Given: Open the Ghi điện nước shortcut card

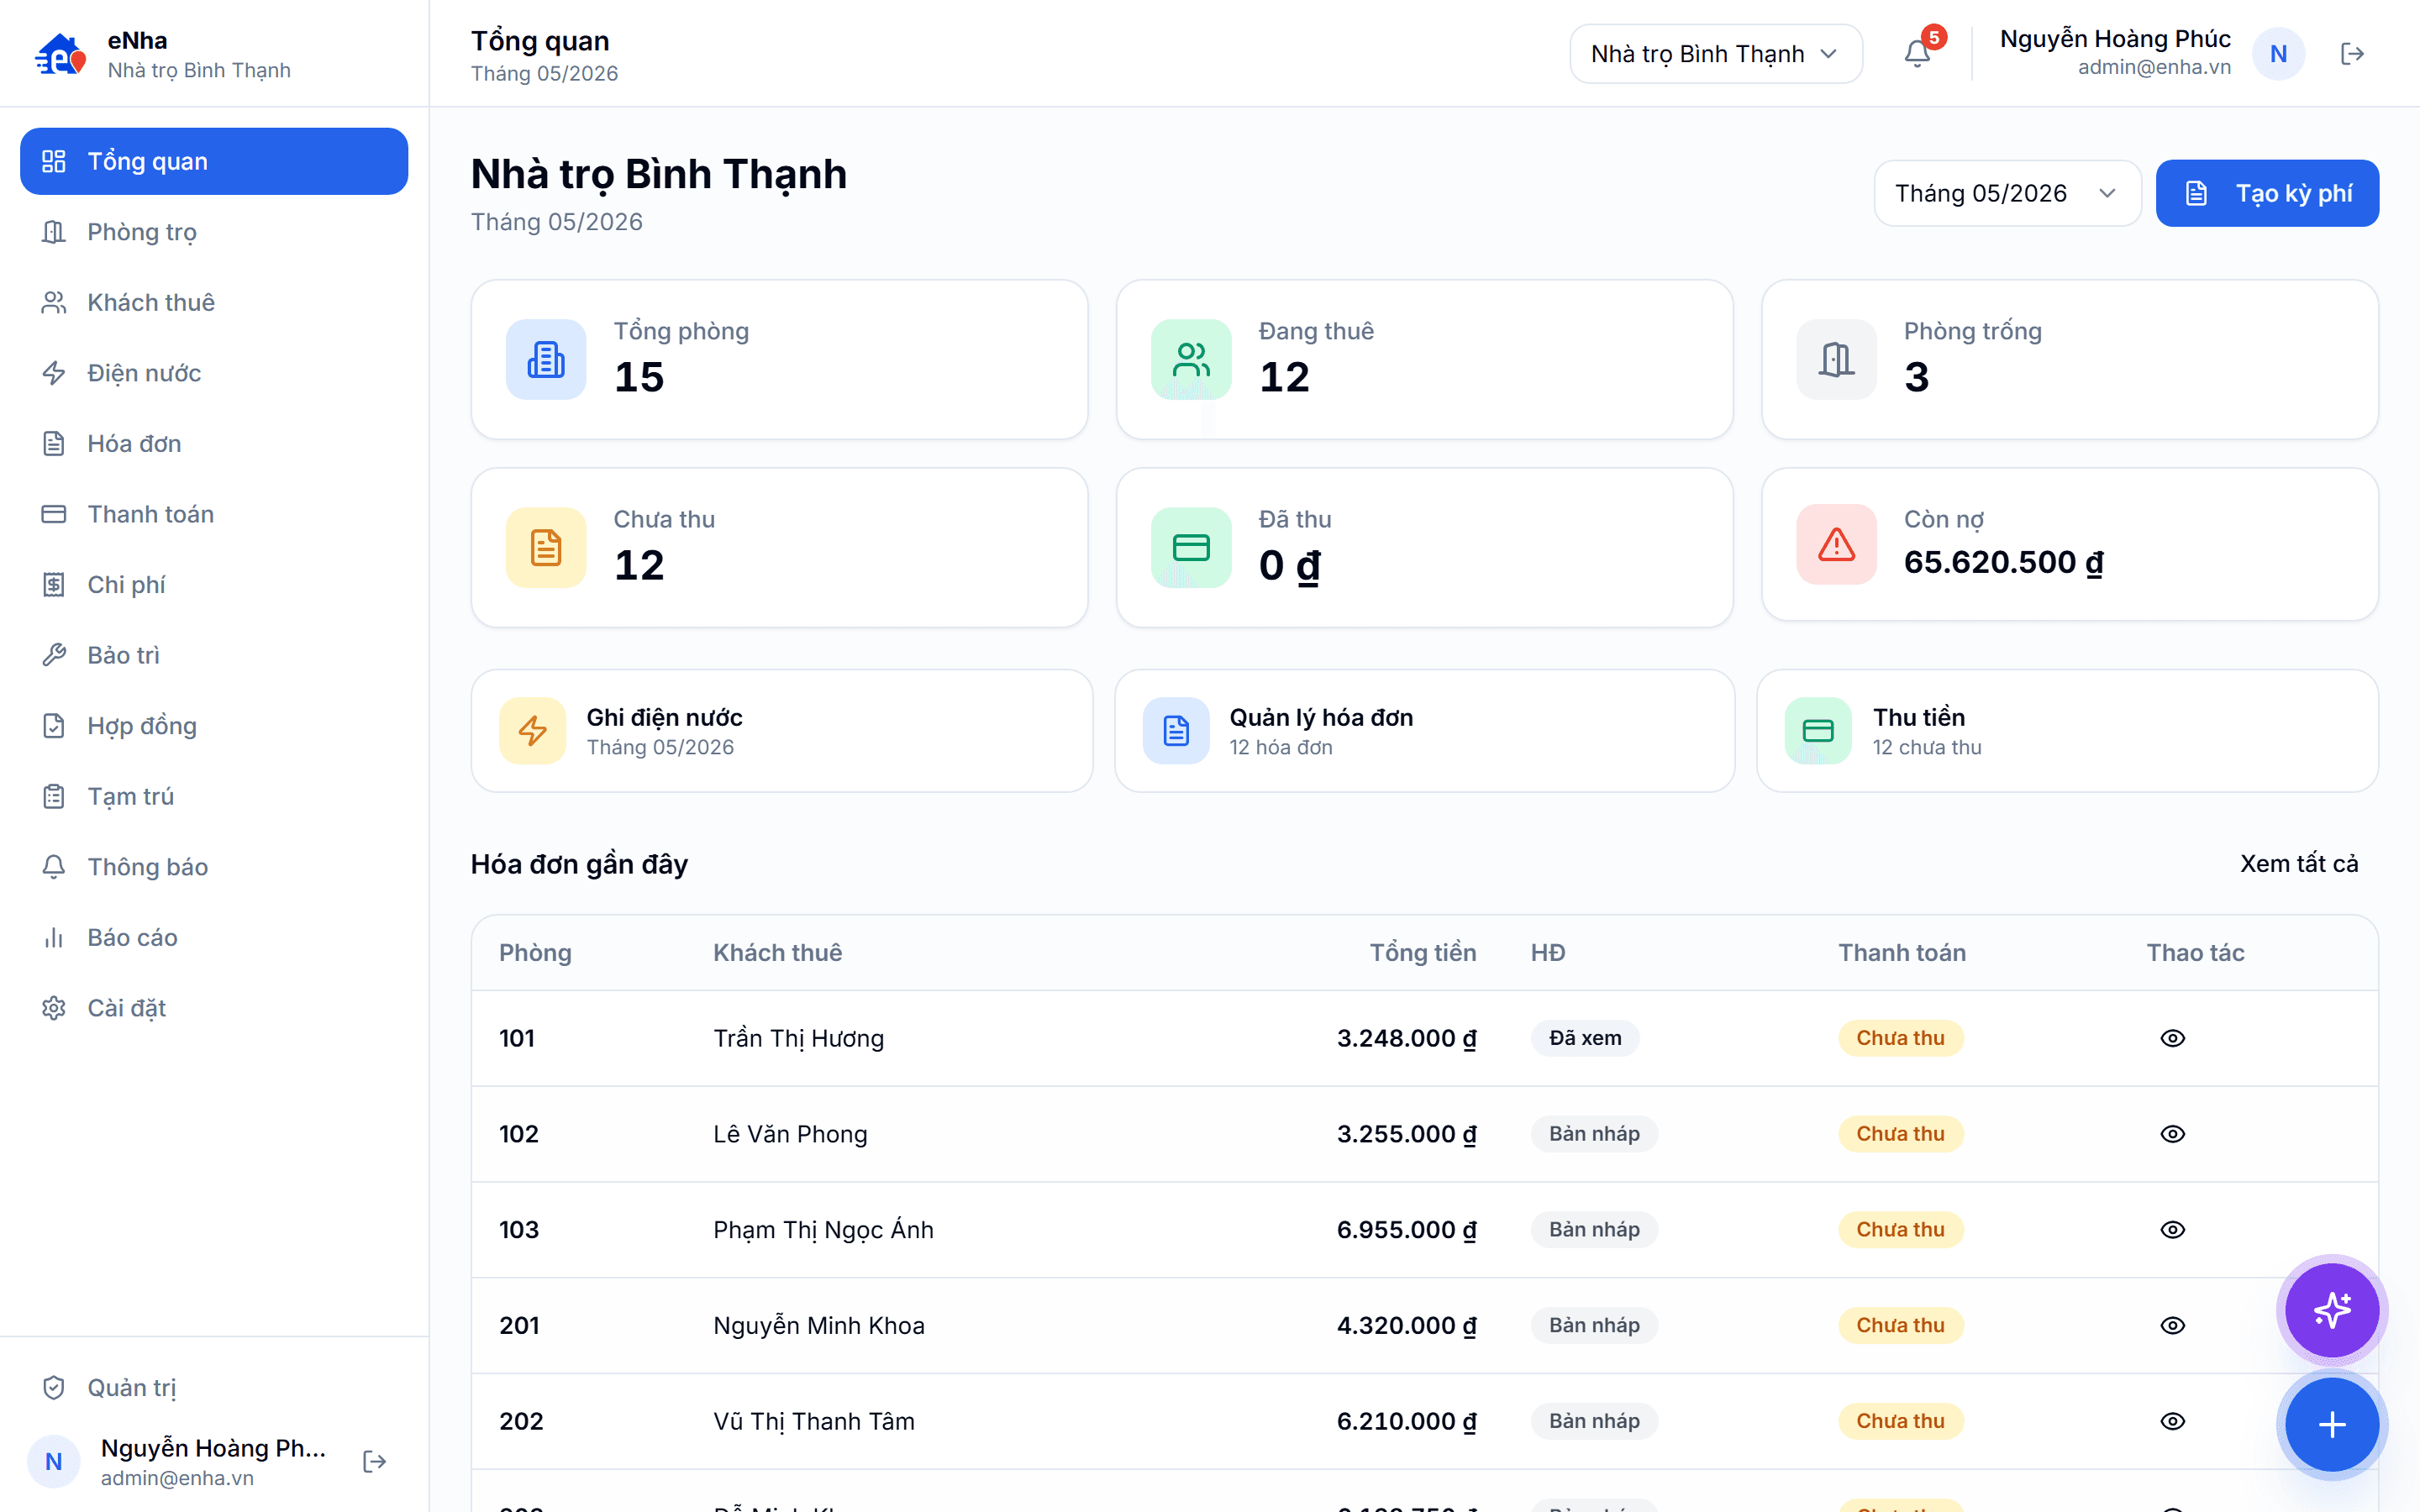Looking at the screenshot, I should coord(781,731).
